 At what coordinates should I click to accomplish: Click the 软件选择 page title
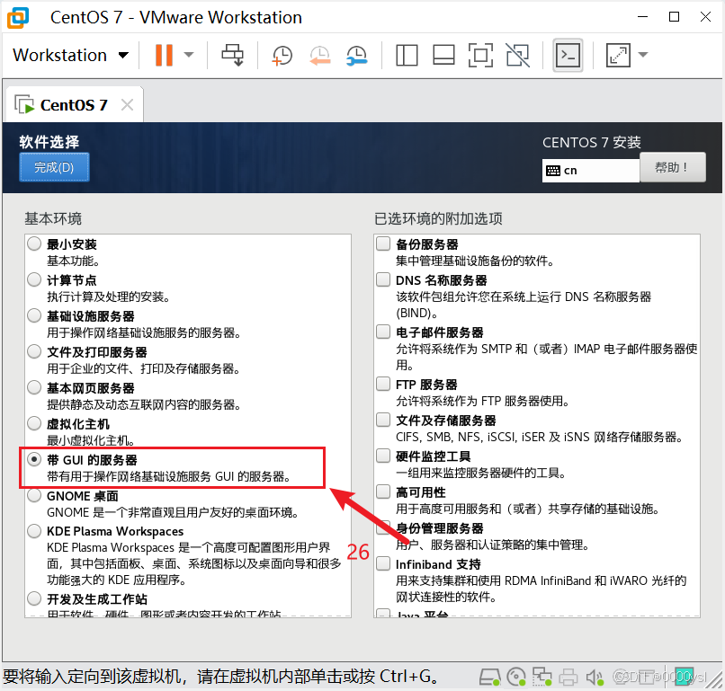click(49, 142)
